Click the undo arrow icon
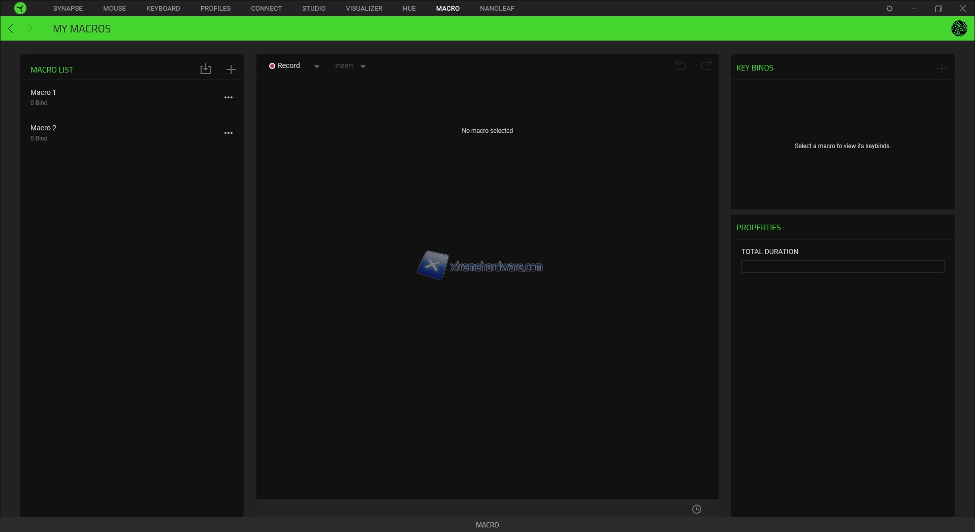Viewport: 975px width, 532px height. [x=680, y=65]
